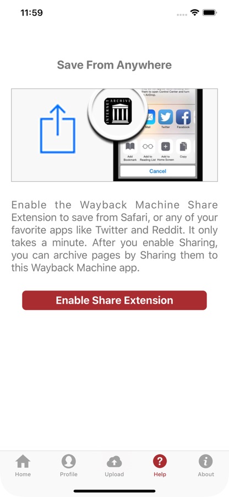The image size is (229, 497).
Task: Tap the blue share arrow icon
Action: tap(57, 129)
